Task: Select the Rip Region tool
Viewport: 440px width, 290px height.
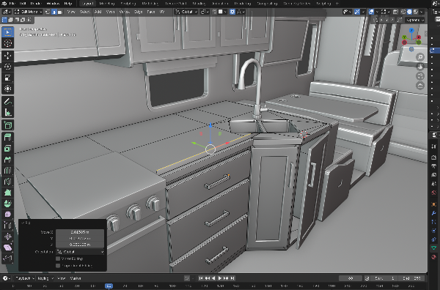Action: 7,259
